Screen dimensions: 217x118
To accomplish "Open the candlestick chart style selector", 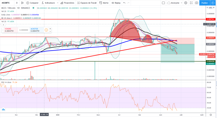I will [22, 3].
